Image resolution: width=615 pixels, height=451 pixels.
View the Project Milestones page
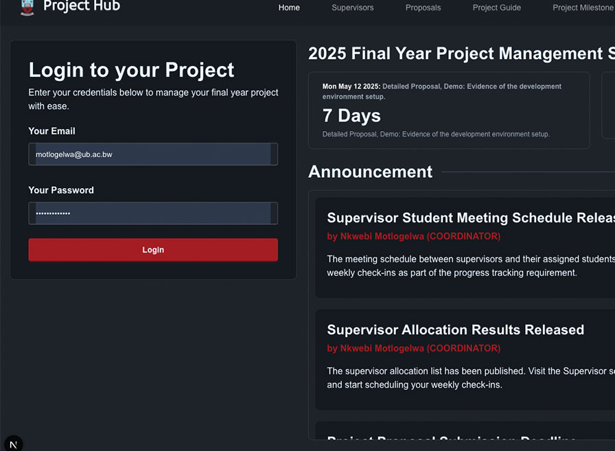583,8
